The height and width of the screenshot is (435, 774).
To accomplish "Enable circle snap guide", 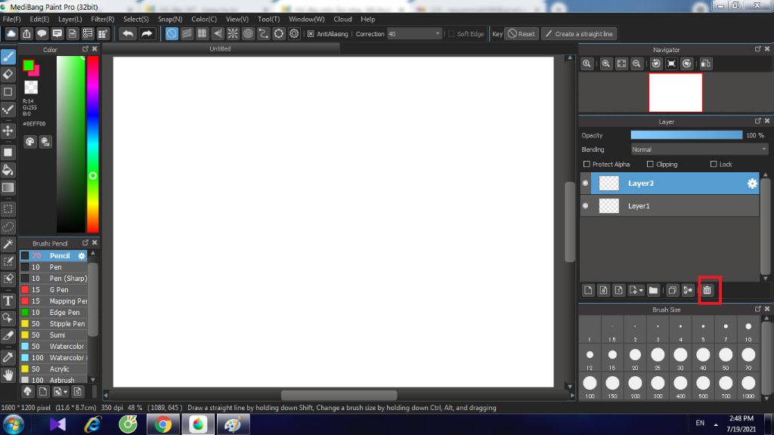I will [248, 33].
